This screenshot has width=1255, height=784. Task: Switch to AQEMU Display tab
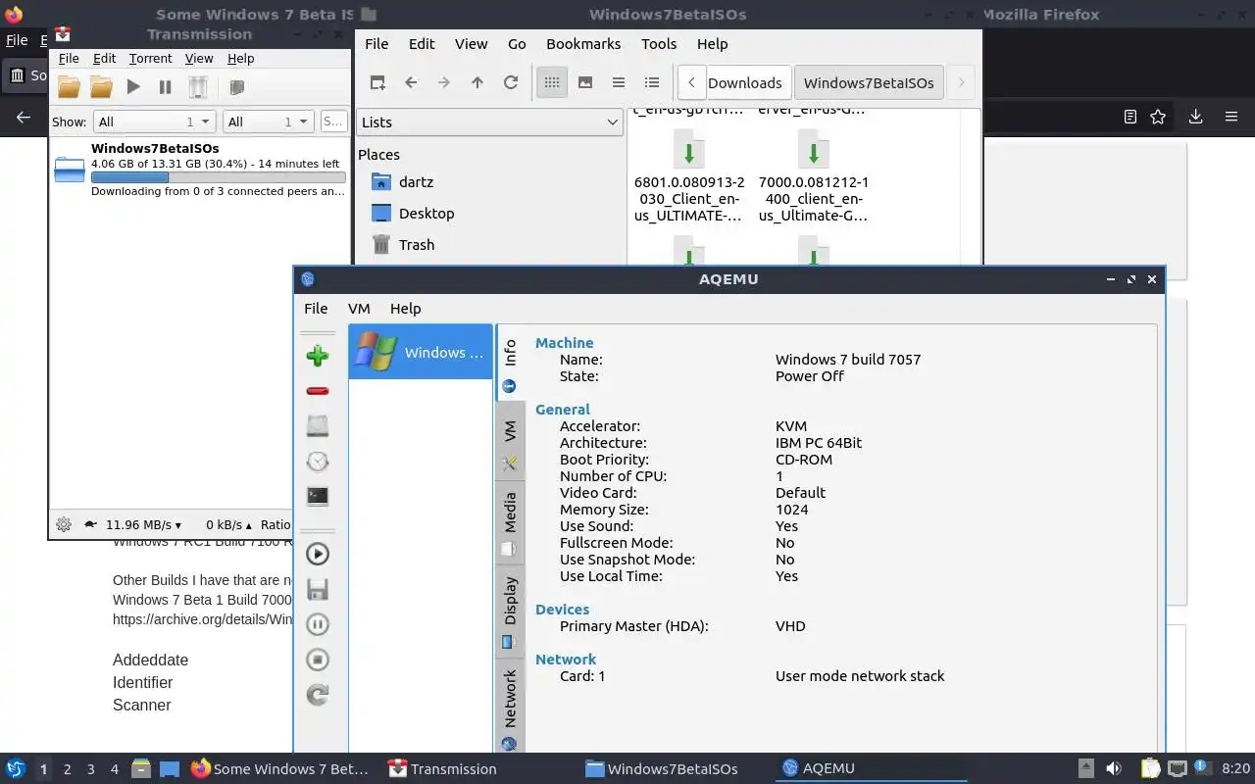[510, 612]
